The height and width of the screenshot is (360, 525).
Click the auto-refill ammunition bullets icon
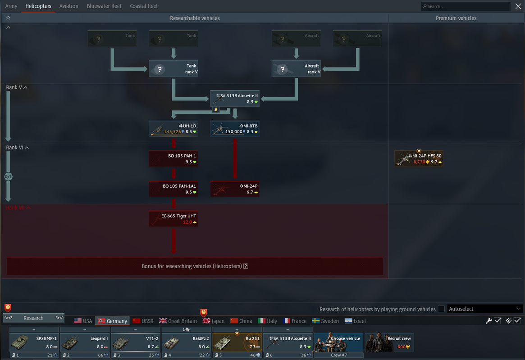(x=508, y=321)
